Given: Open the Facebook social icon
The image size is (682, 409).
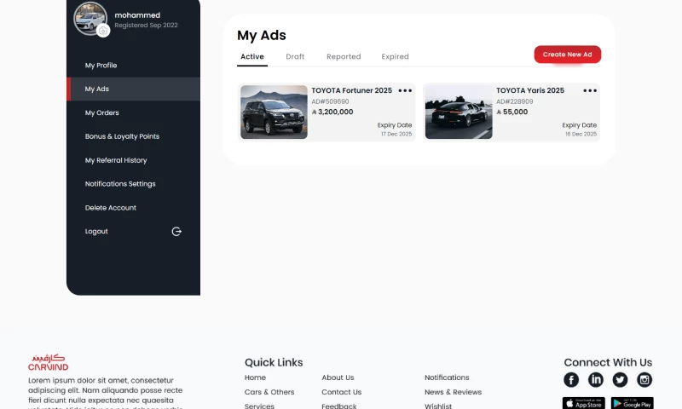Looking at the screenshot, I should (571, 380).
